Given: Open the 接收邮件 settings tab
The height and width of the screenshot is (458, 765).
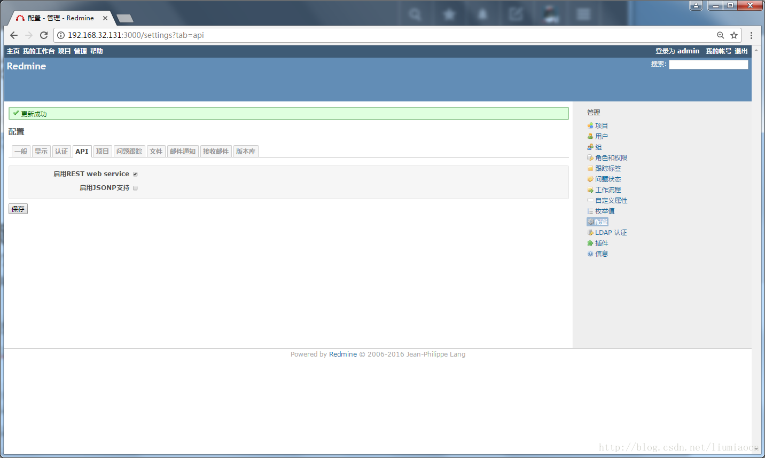Looking at the screenshot, I should (x=216, y=152).
